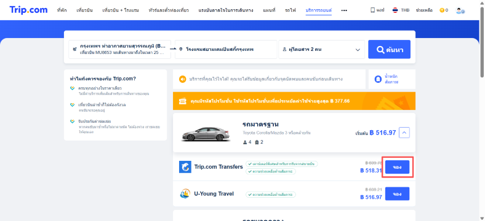
Task: Edit the airport pickup location field
Action: (119, 49)
